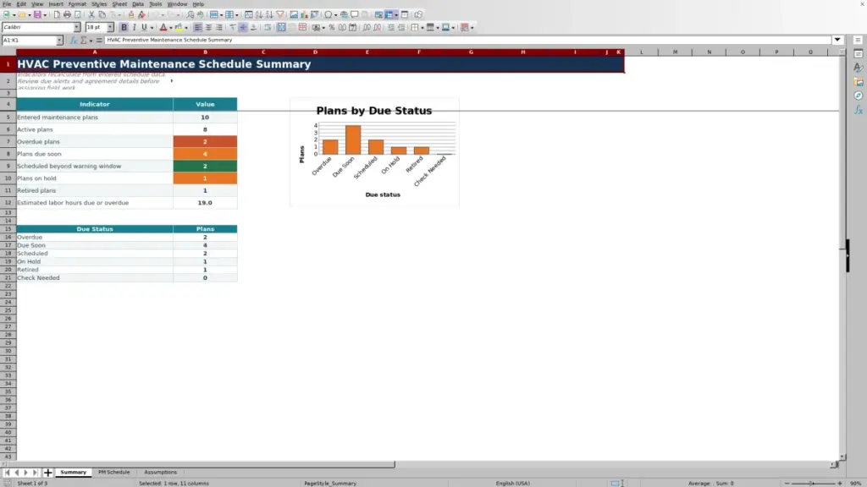Open the borders dropdown arrow
Image resolution: width=867 pixels, height=487 pixels.
click(x=422, y=28)
